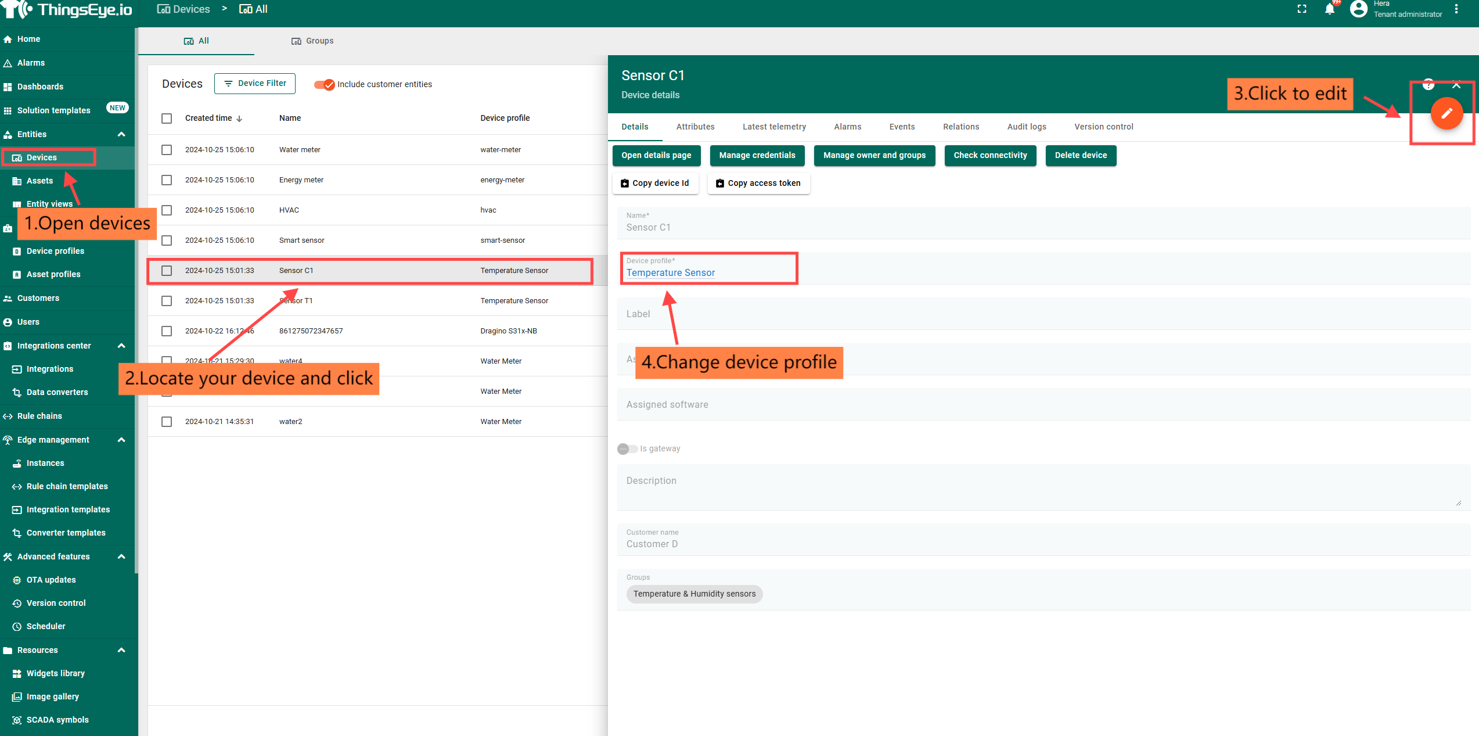This screenshot has height=736, width=1479.
Task: Check the Water meter row checkbox
Action: (x=167, y=150)
